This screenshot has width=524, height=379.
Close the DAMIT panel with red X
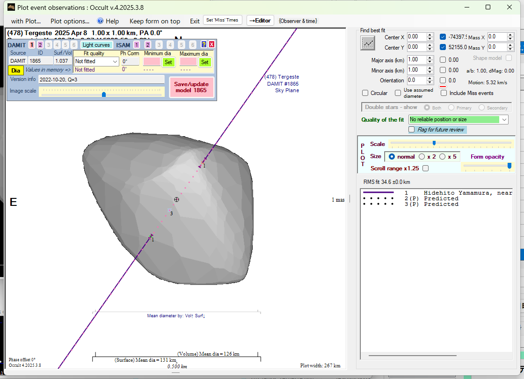point(211,44)
